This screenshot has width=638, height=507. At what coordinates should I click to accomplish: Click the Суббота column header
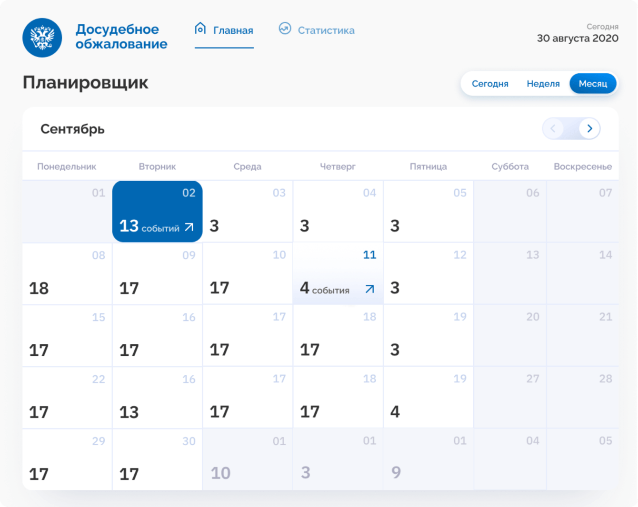click(510, 166)
